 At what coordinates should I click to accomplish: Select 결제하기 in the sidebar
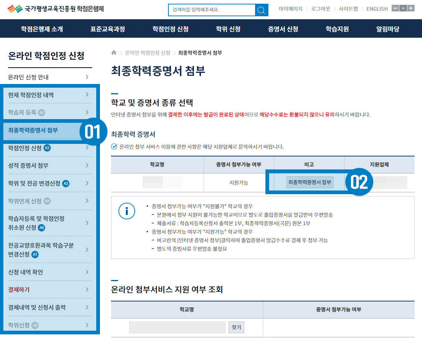19,290
